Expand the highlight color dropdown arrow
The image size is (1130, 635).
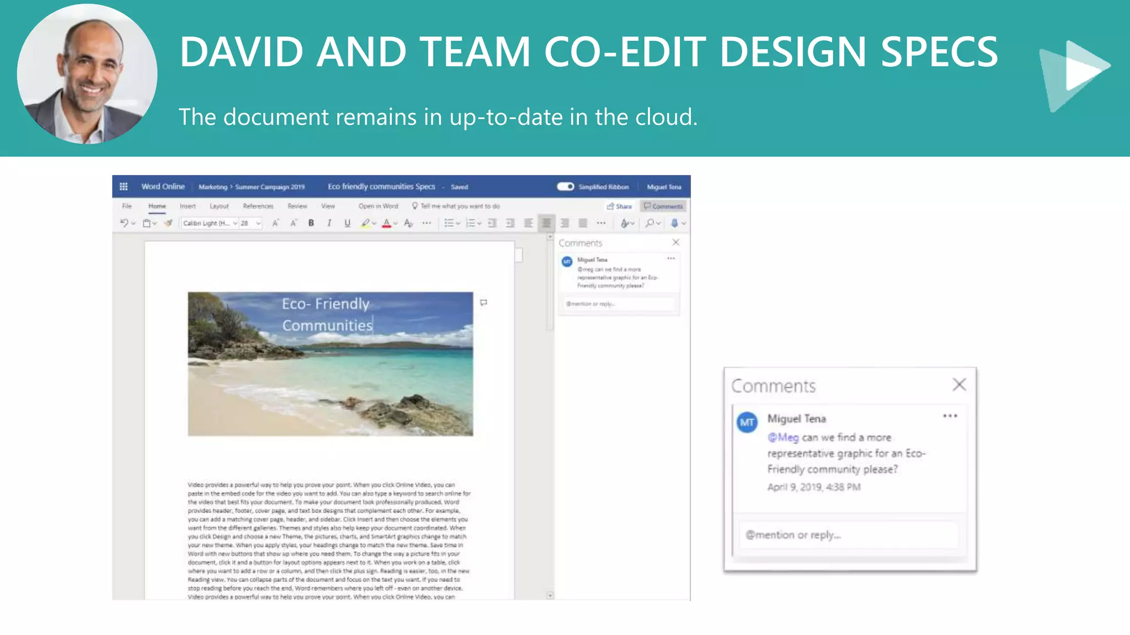(374, 224)
